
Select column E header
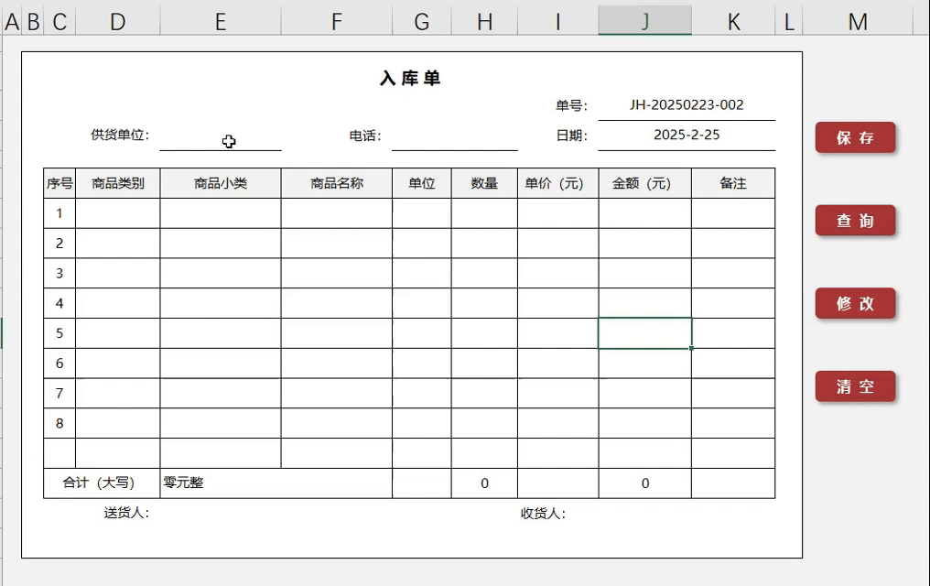[220, 22]
